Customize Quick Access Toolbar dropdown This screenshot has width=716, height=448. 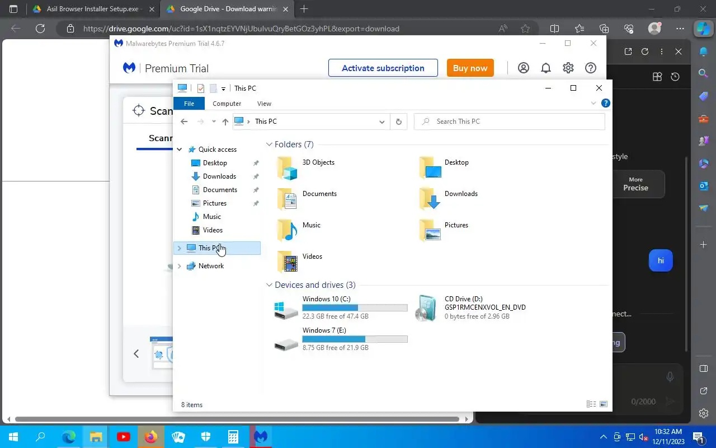[223, 88]
